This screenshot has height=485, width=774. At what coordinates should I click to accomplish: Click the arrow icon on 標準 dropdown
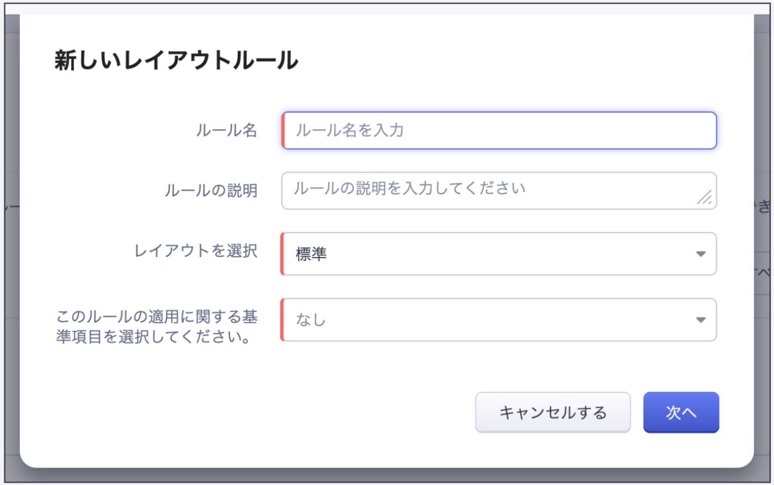tap(701, 254)
